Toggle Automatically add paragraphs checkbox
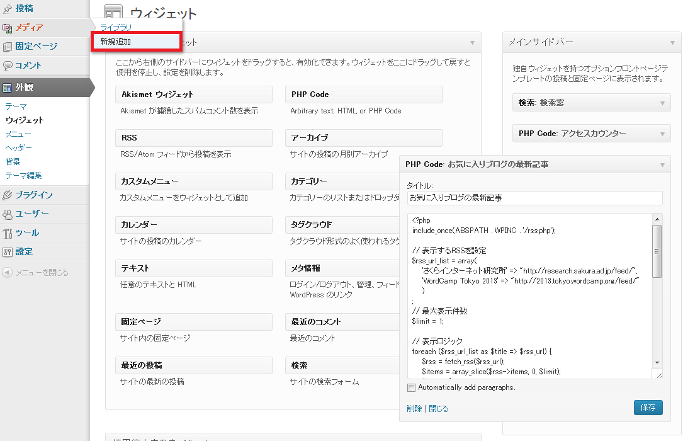This screenshot has height=441, width=683. click(x=412, y=387)
